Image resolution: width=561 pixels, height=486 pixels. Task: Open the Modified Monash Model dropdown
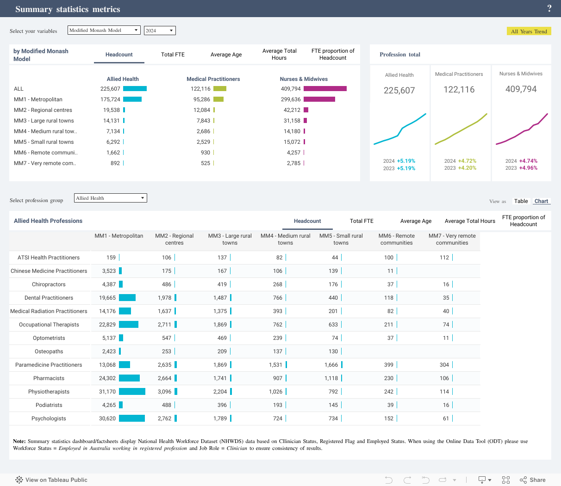(x=104, y=30)
